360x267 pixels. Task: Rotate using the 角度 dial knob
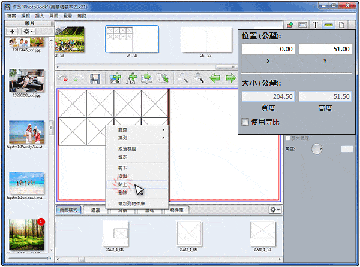coord(316,150)
